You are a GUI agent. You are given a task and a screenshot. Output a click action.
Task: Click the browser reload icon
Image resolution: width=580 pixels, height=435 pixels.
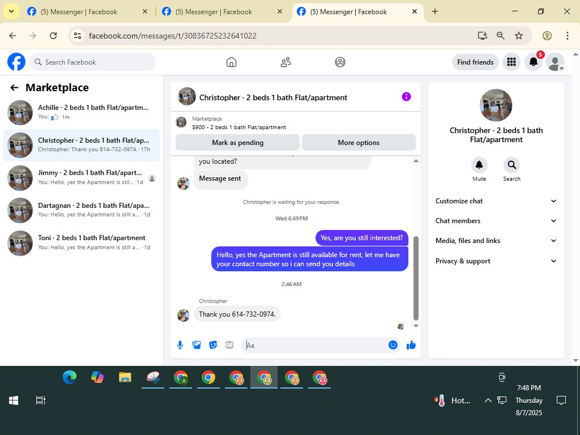pyautogui.click(x=53, y=36)
